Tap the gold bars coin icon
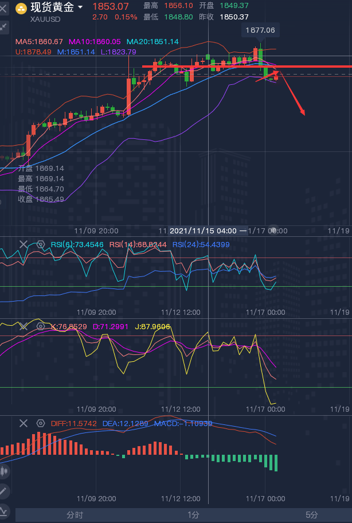The width and height of the screenshot is (352, 523). [x=21, y=9]
